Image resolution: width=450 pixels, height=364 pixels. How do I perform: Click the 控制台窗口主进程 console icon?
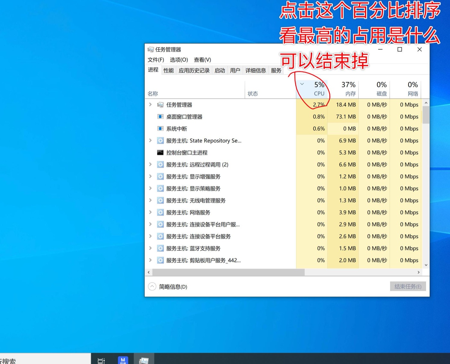point(160,152)
